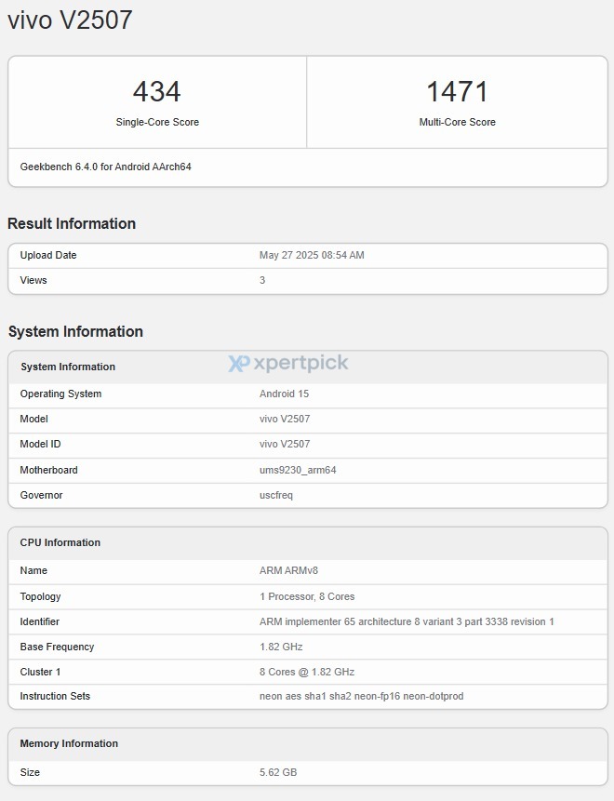Click the Model ID label
Viewport: 614px width, 801px height.
(x=40, y=444)
